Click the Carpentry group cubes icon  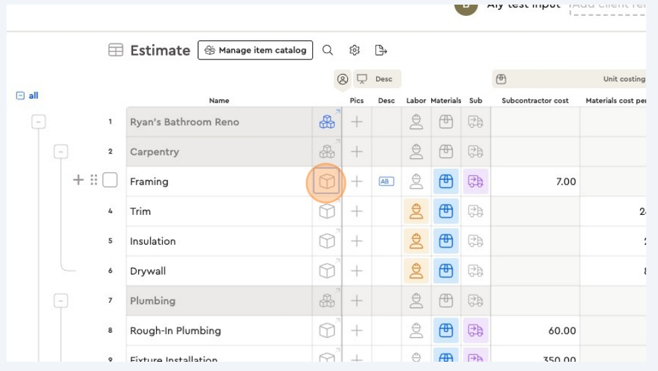[327, 151]
